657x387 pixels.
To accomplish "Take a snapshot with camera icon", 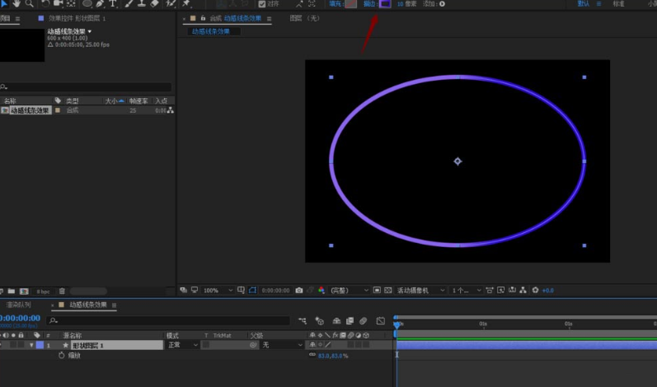I will tap(299, 290).
